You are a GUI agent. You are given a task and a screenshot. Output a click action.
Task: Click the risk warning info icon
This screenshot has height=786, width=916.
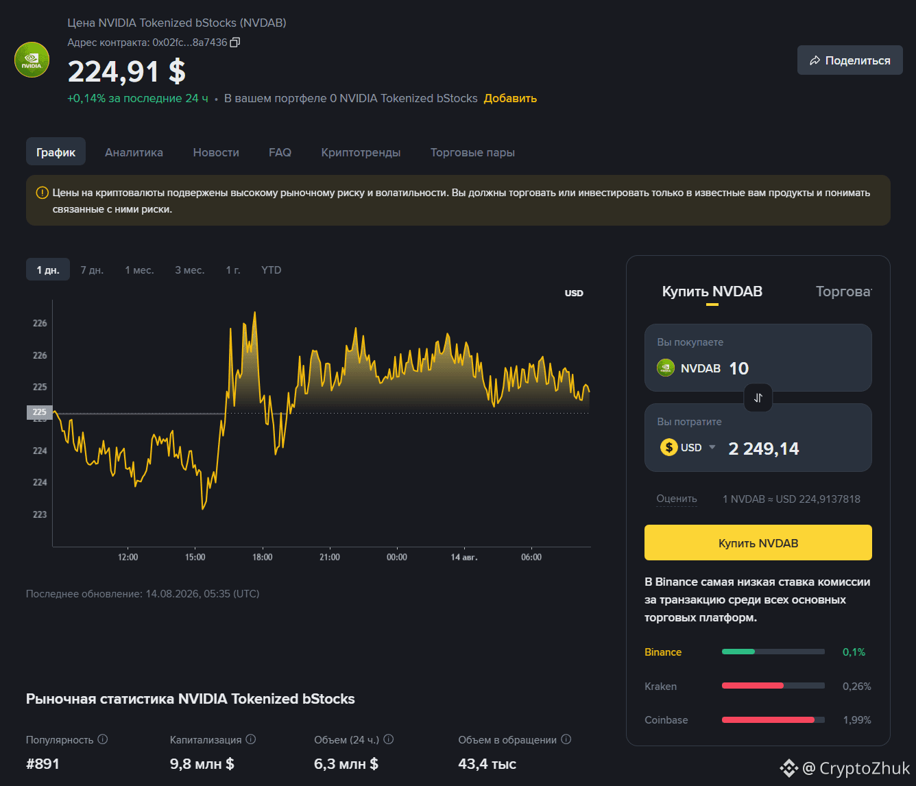(42, 193)
